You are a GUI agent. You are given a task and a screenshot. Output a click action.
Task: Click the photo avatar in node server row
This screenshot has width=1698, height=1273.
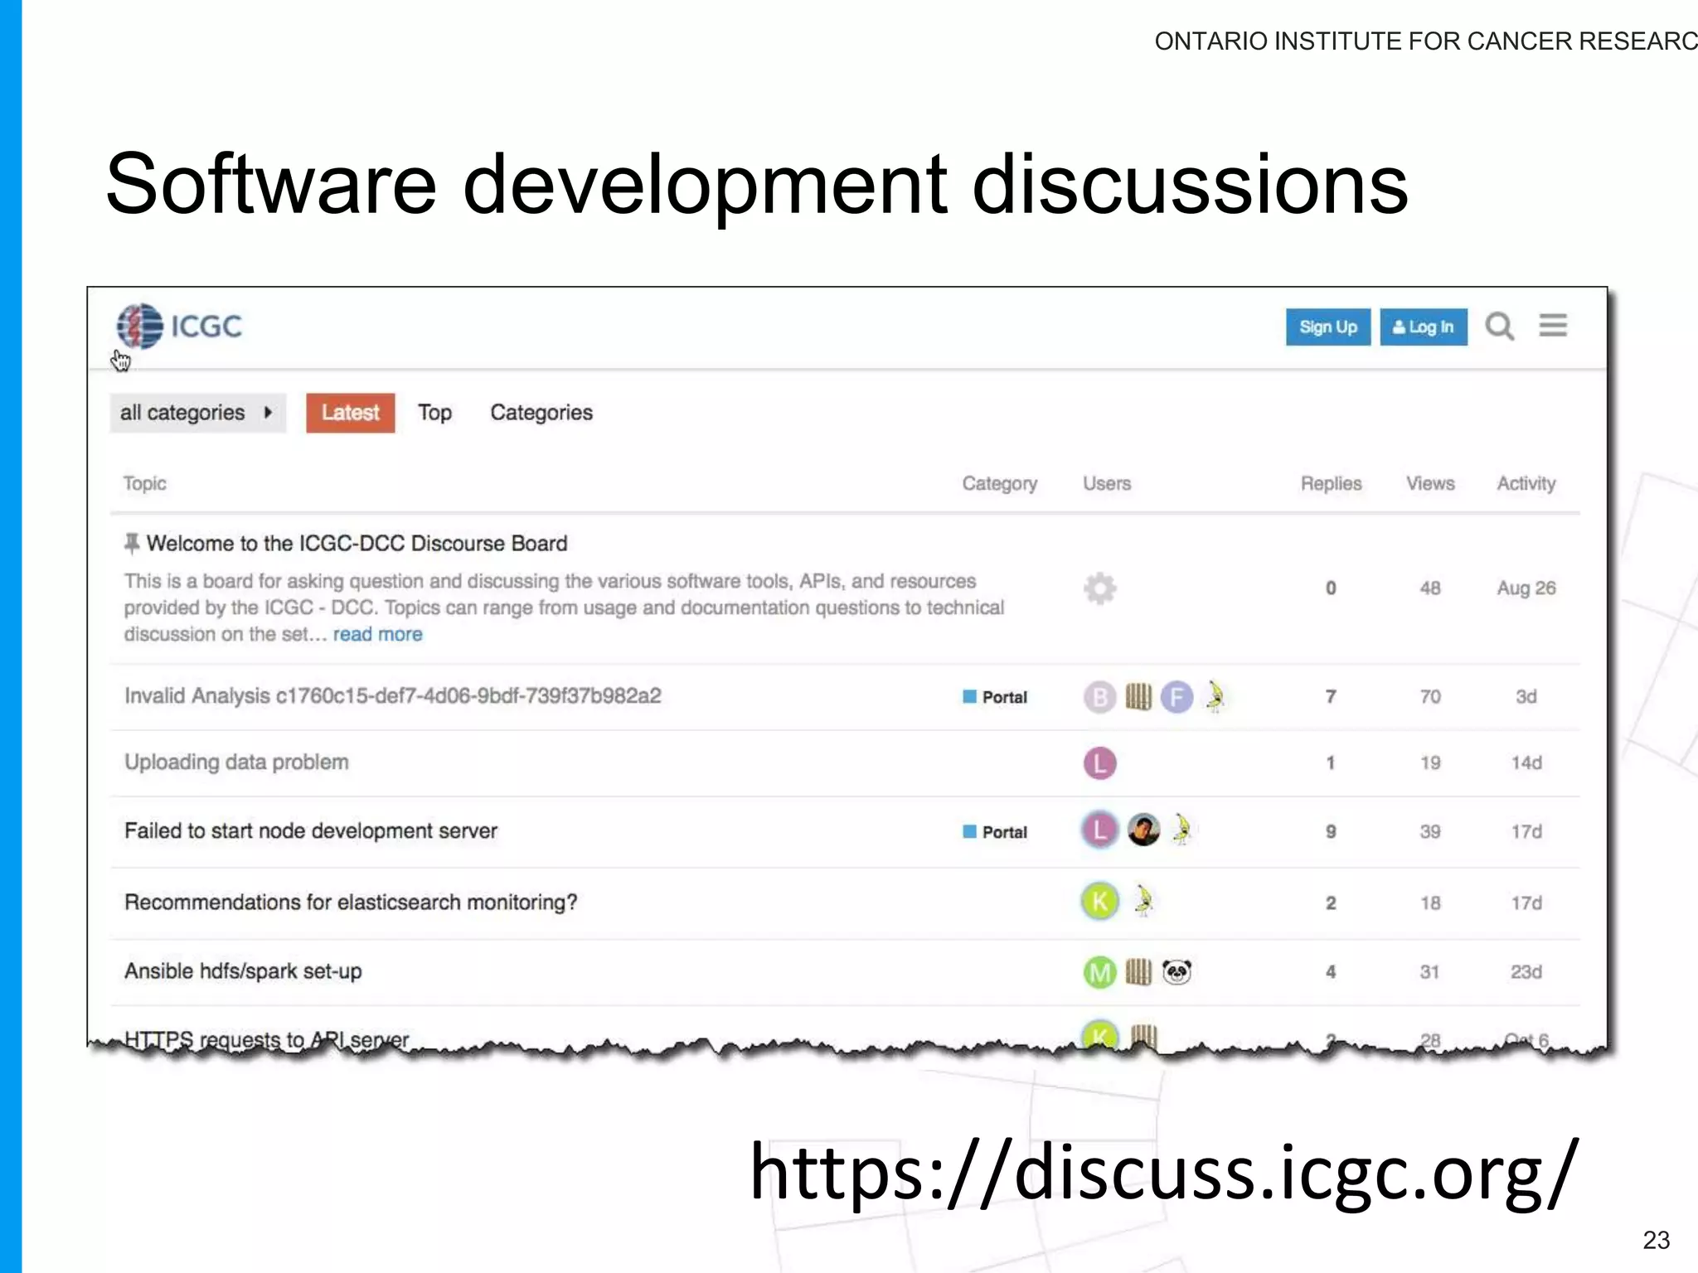click(1143, 830)
